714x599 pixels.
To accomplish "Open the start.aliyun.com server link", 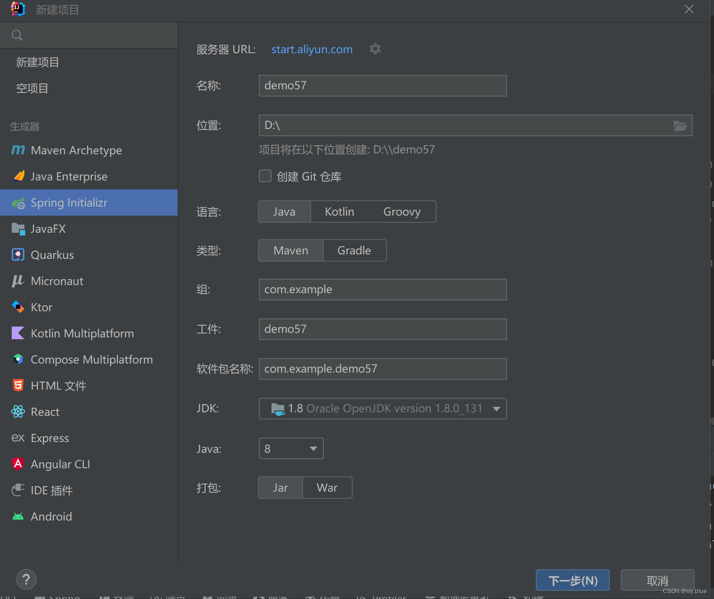I will [312, 49].
